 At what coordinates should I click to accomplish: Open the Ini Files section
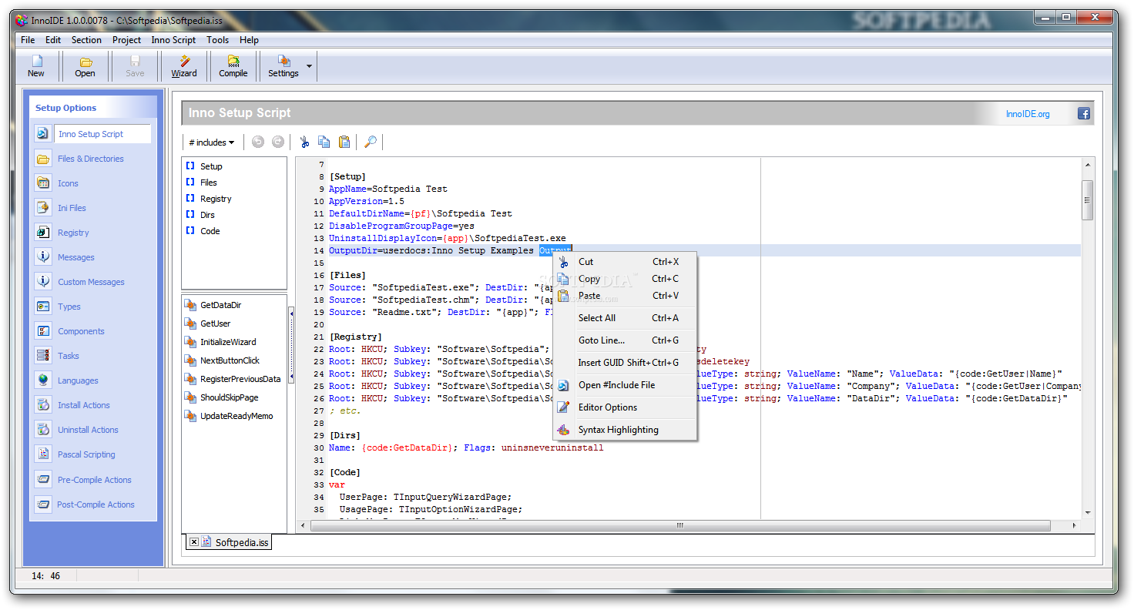pos(72,208)
